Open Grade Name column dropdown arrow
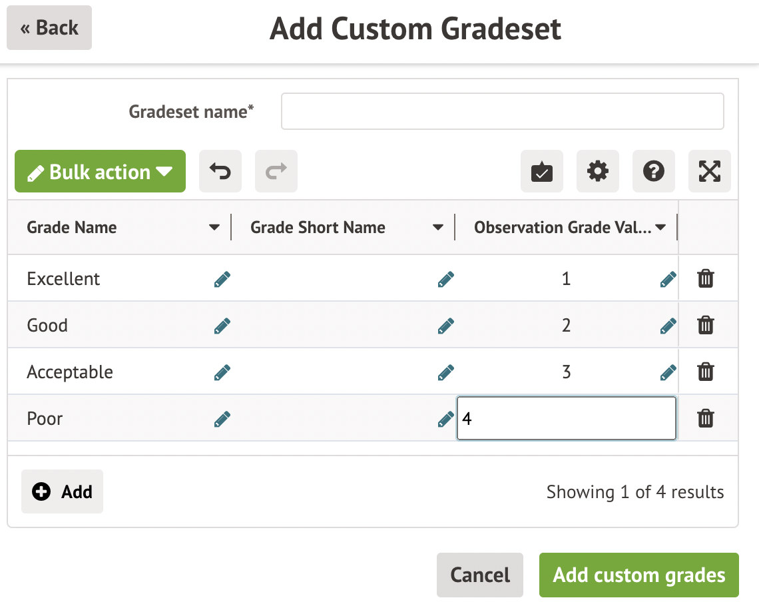 pyautogui.click(x=214, y=228)
